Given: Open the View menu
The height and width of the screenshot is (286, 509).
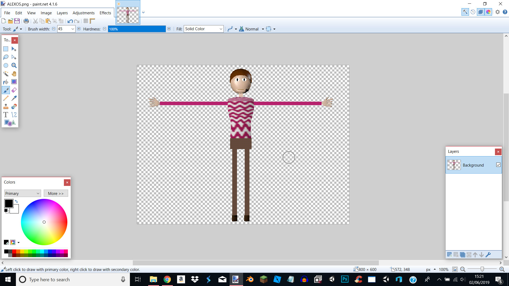Looking at the screenshot, I should point(31,13).
